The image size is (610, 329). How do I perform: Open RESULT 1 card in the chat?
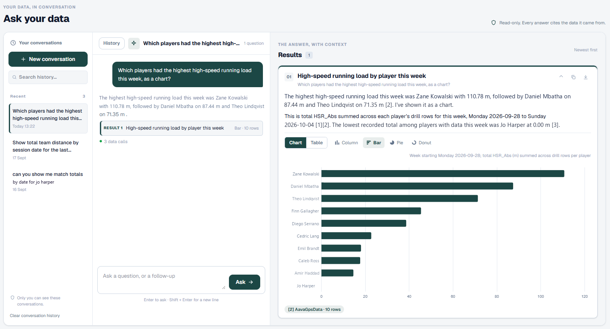tap(181, 128)
